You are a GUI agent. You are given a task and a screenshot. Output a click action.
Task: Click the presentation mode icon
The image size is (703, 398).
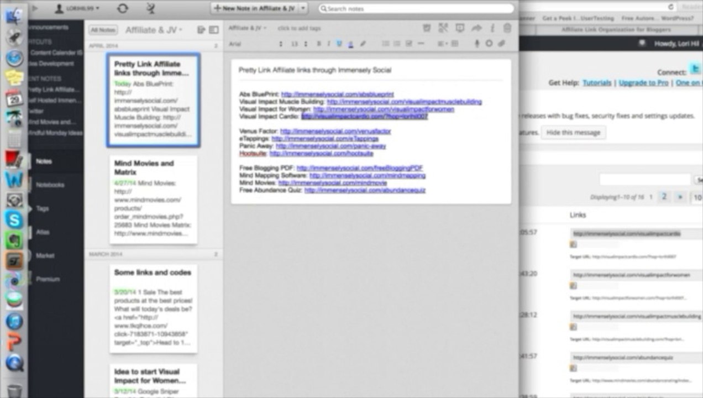coord(460,28)
